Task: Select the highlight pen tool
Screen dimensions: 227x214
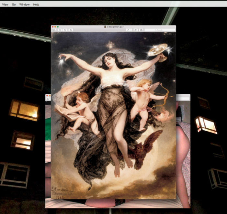Action: coord(128,30)
